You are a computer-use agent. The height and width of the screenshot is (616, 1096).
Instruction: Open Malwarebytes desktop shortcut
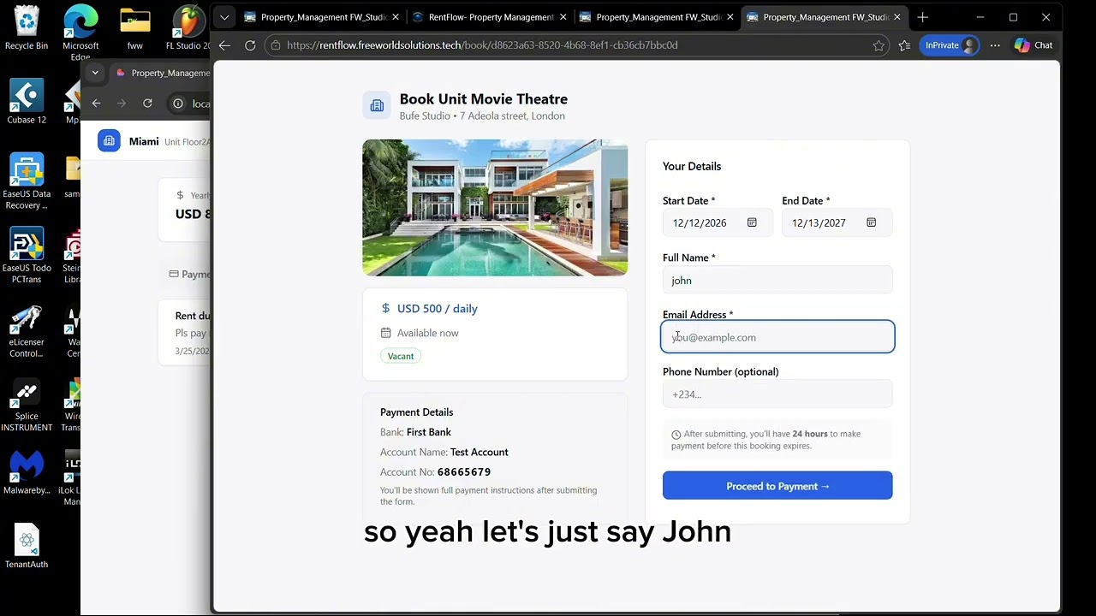[x=27, y=473]
